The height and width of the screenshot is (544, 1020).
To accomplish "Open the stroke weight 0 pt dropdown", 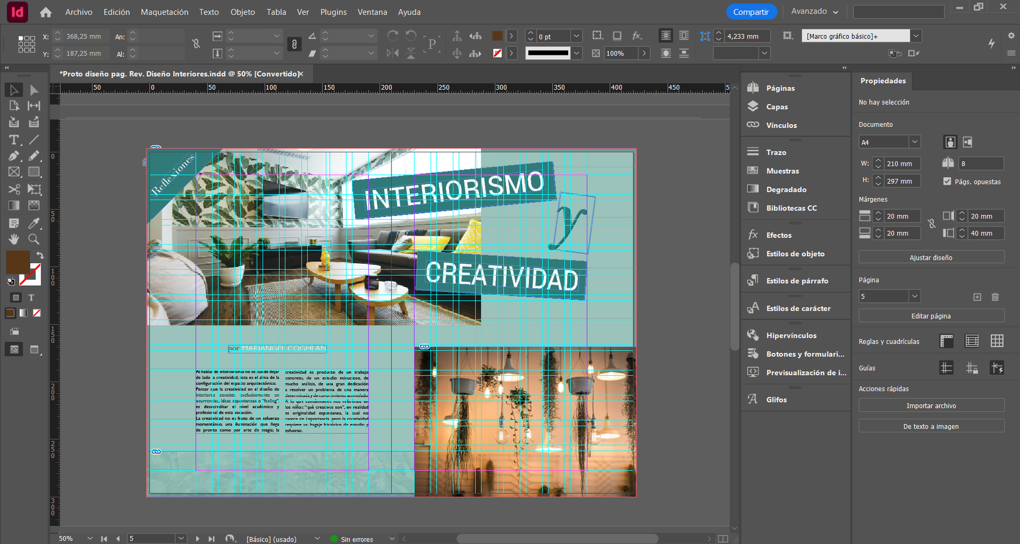I will pyautogui.click(x=576, y=36).
